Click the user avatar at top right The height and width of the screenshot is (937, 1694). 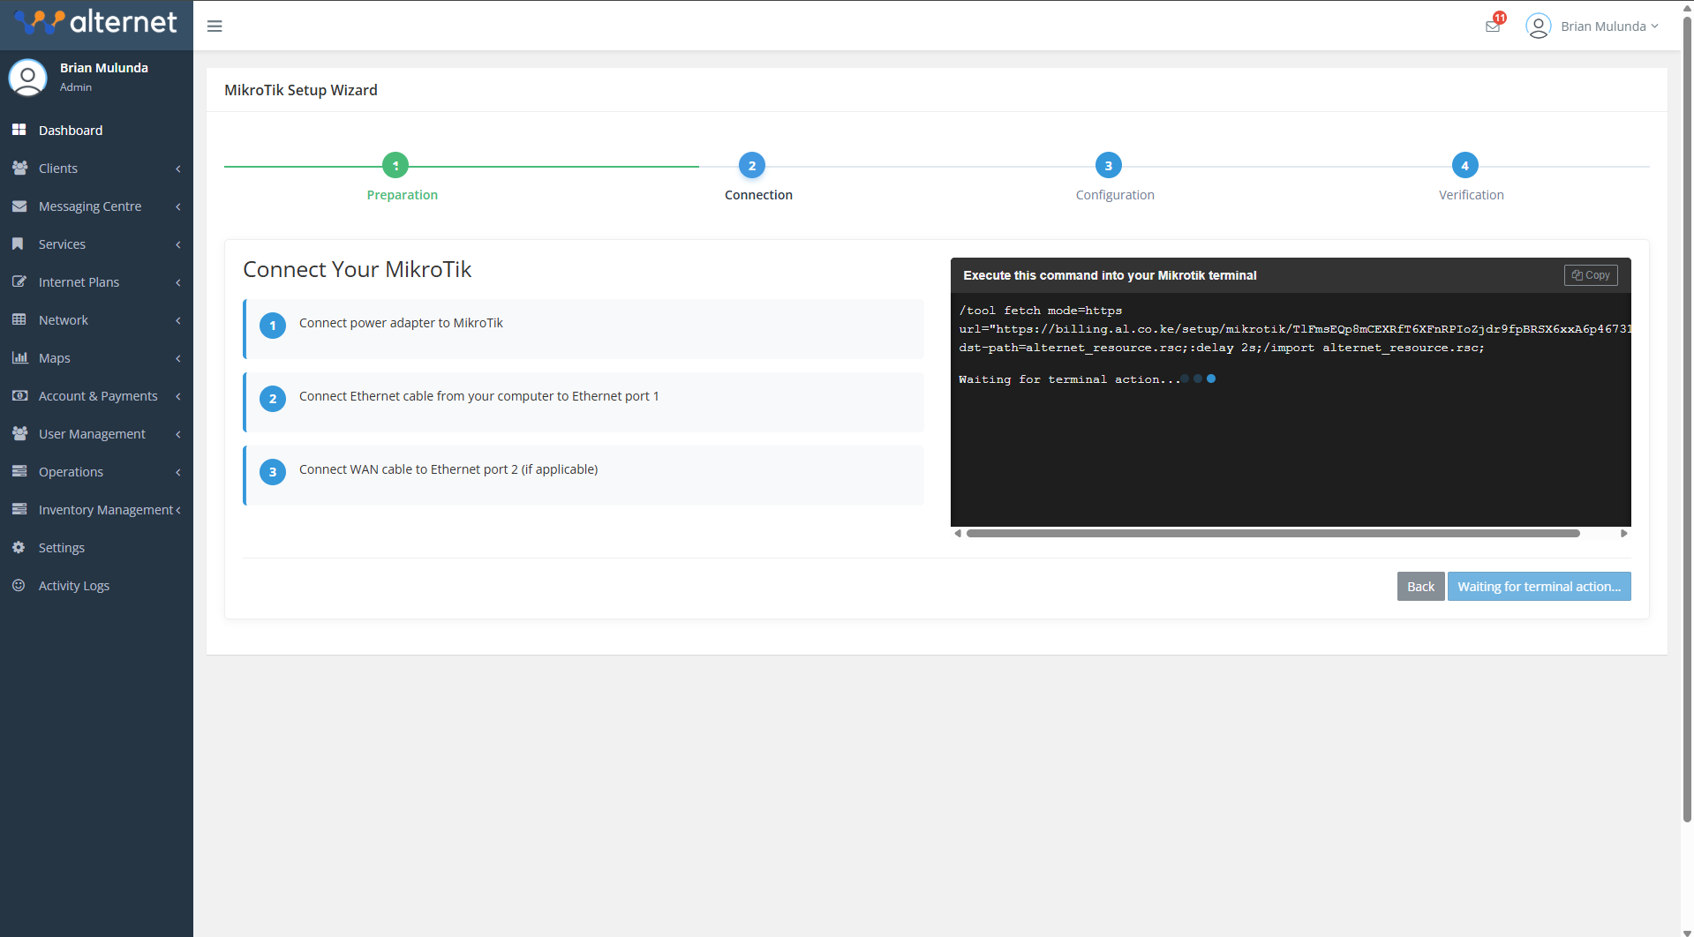point(1538,26)
